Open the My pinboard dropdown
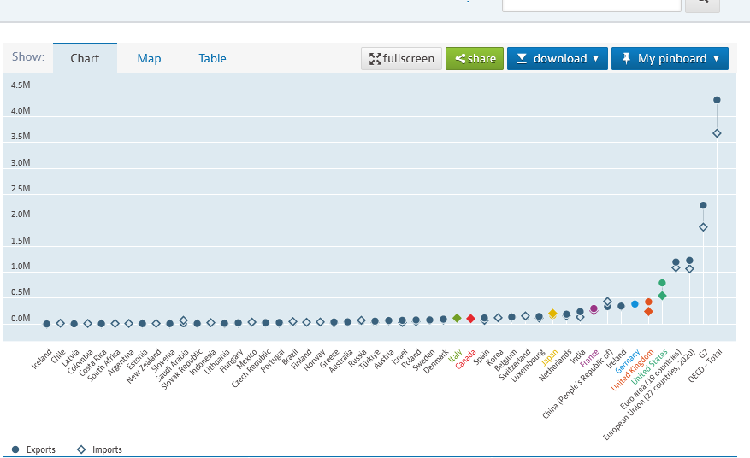 tap(670, 58)
